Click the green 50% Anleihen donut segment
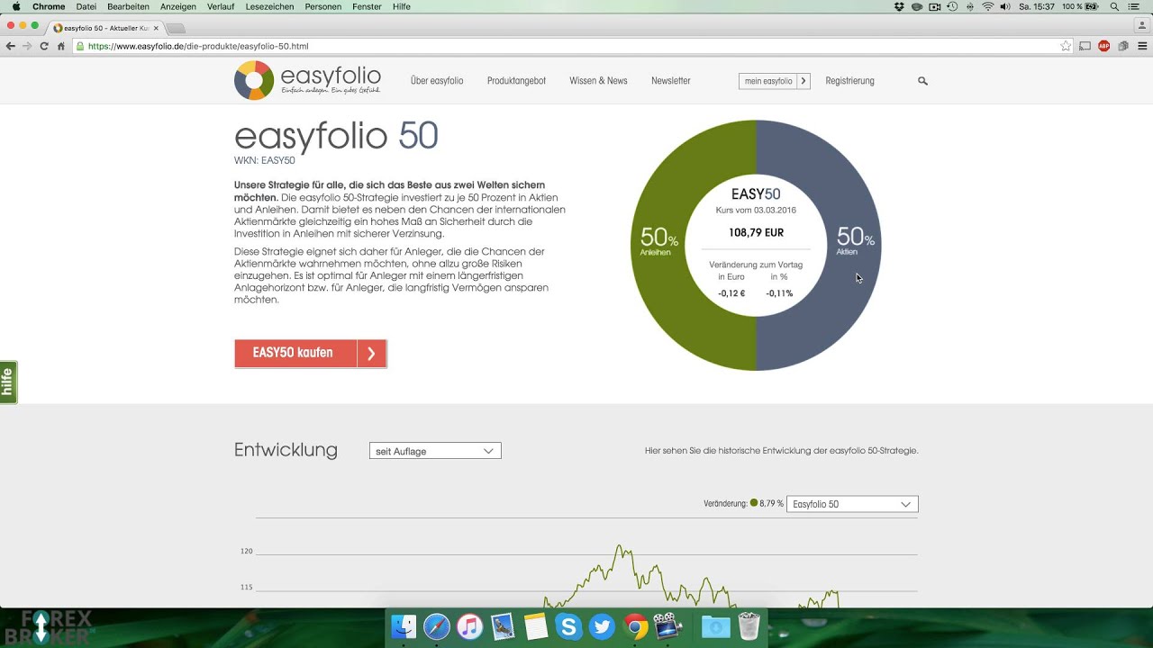Image resolution: width=1153 pixels, height=648 pixels. point(658,243)
